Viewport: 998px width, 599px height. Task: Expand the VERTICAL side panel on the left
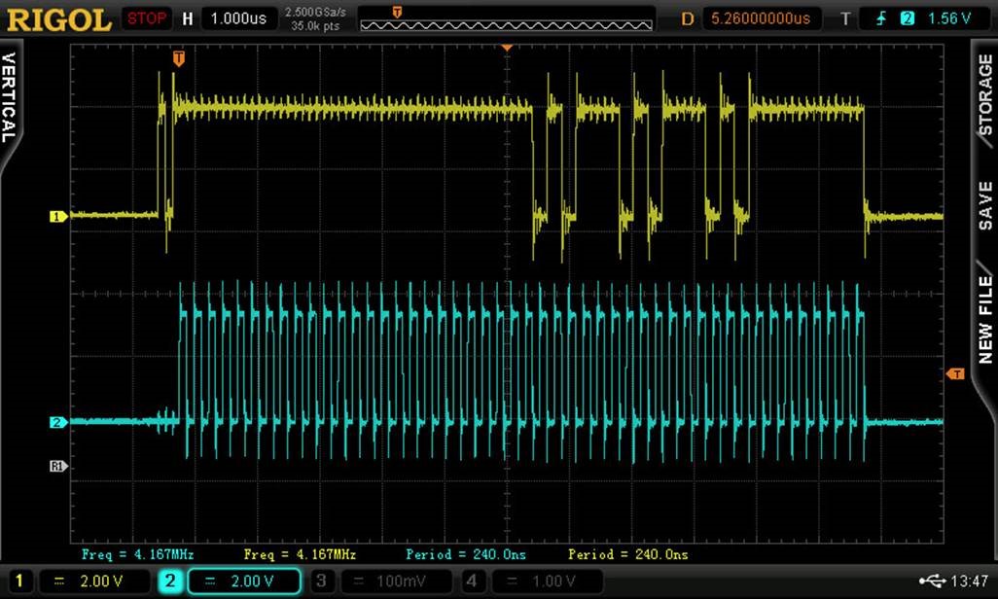(10, 97)
